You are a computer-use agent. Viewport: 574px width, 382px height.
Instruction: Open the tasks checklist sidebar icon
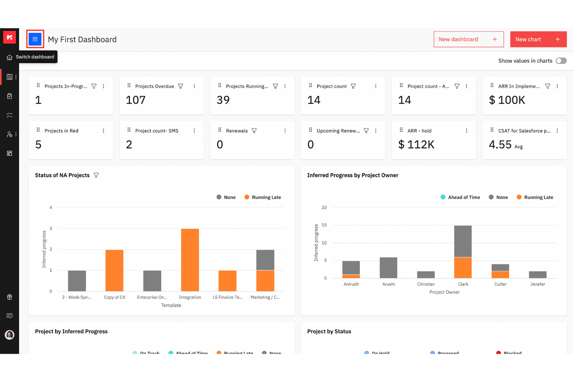coord(10,115)
